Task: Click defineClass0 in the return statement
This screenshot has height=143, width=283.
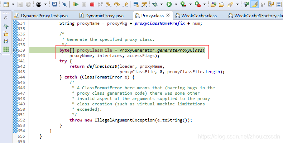Action: pyautogui.click(x=102, y=66)
